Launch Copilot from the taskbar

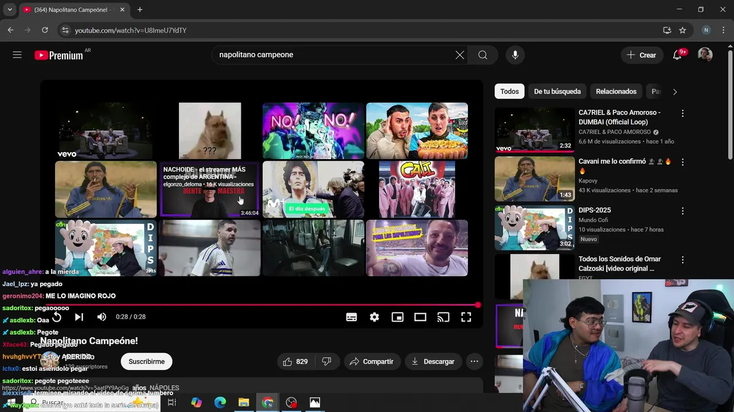click(197, 402)
